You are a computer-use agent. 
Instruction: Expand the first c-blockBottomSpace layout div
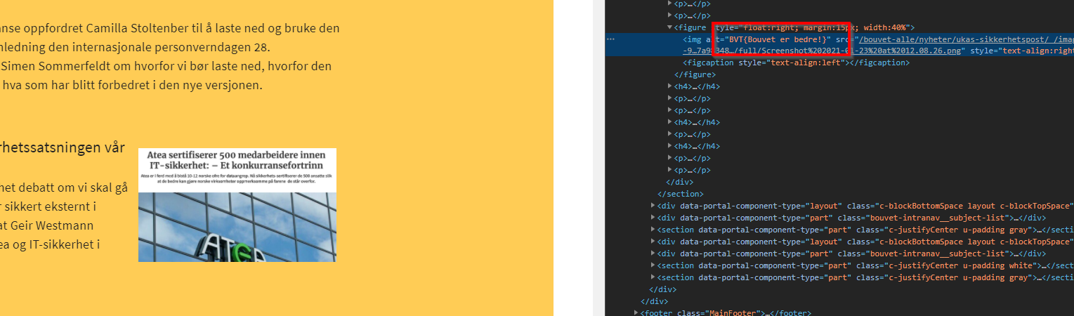pyautogui.click(x=653, y=206)
